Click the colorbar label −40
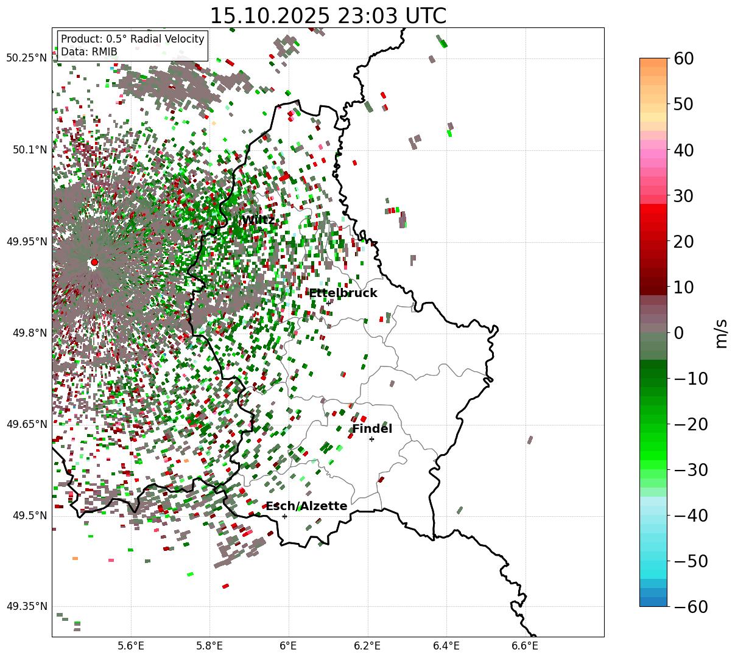Screen dimensions: 735x658 (691, 515)
